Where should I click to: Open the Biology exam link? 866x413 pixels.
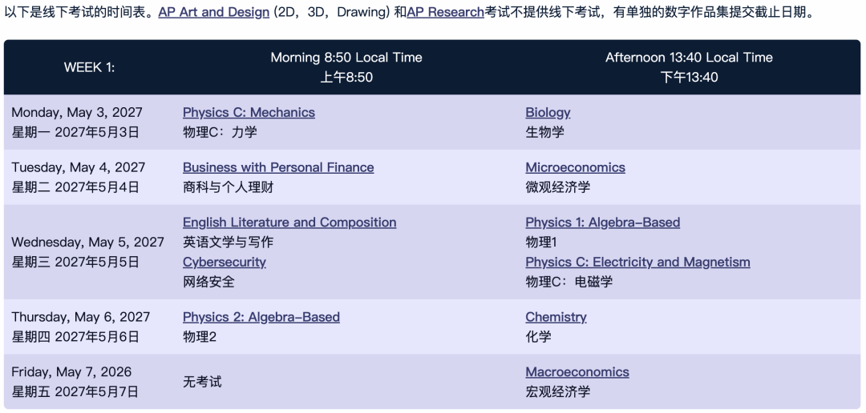(x=548, y=113)
